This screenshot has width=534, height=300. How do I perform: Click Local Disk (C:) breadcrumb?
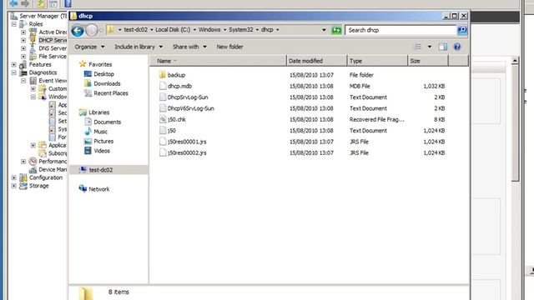[x=173, y=30]
